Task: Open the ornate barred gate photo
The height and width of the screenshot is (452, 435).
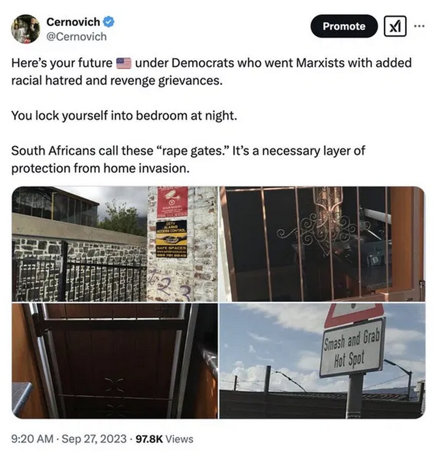Action: (322, 244)
